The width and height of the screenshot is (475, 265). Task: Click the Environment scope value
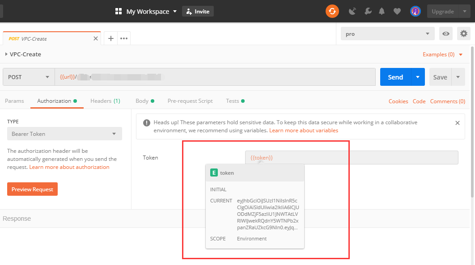click(252, 239)
